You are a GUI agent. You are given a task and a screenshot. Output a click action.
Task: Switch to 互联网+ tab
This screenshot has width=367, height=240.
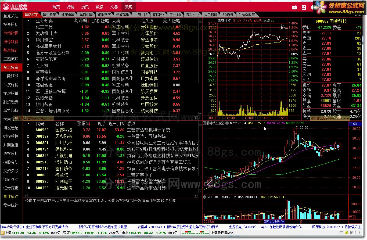click(x=159, y=15)
